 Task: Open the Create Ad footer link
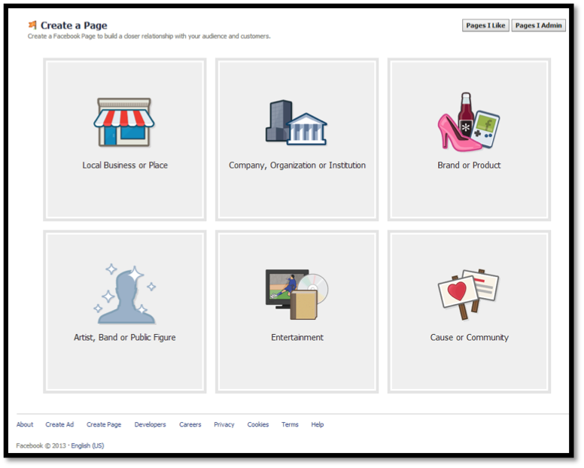[59, 424]
